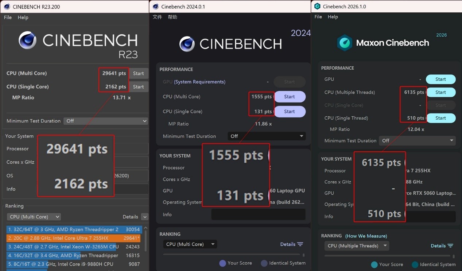Click the Details link in Cinebench 2026 ranking
This screenshot has height=271, width=462.
(x=438, y=246)
